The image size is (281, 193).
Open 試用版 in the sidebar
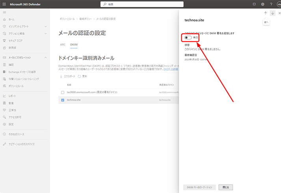(x=12, y=48)
